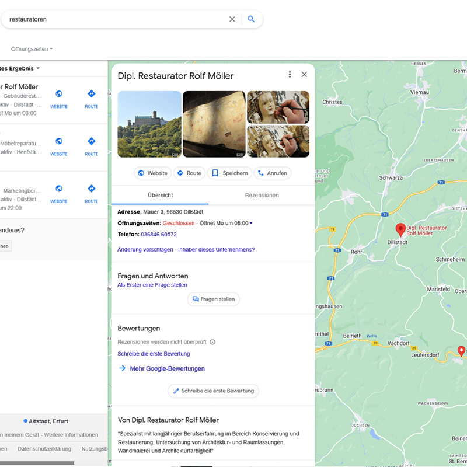Click the blue search magnifier icon
The image size is (467, 467).
(251, 19)
